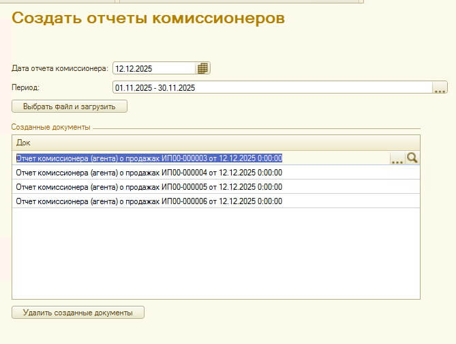Image resolution: width=456 pixels, height=344 pixels.
Task: Click the "Создать отчеты комиссионеров" title
Action: click(149, 19)
